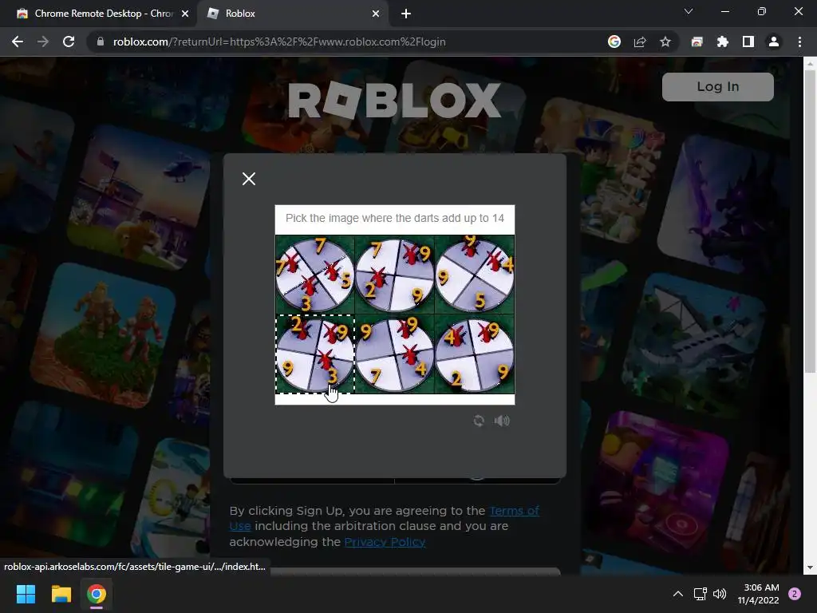Screen dimensions: 817x613
Task: Switch to the Roblox tab
Action: pyautogui.click(x=292, y=14)
